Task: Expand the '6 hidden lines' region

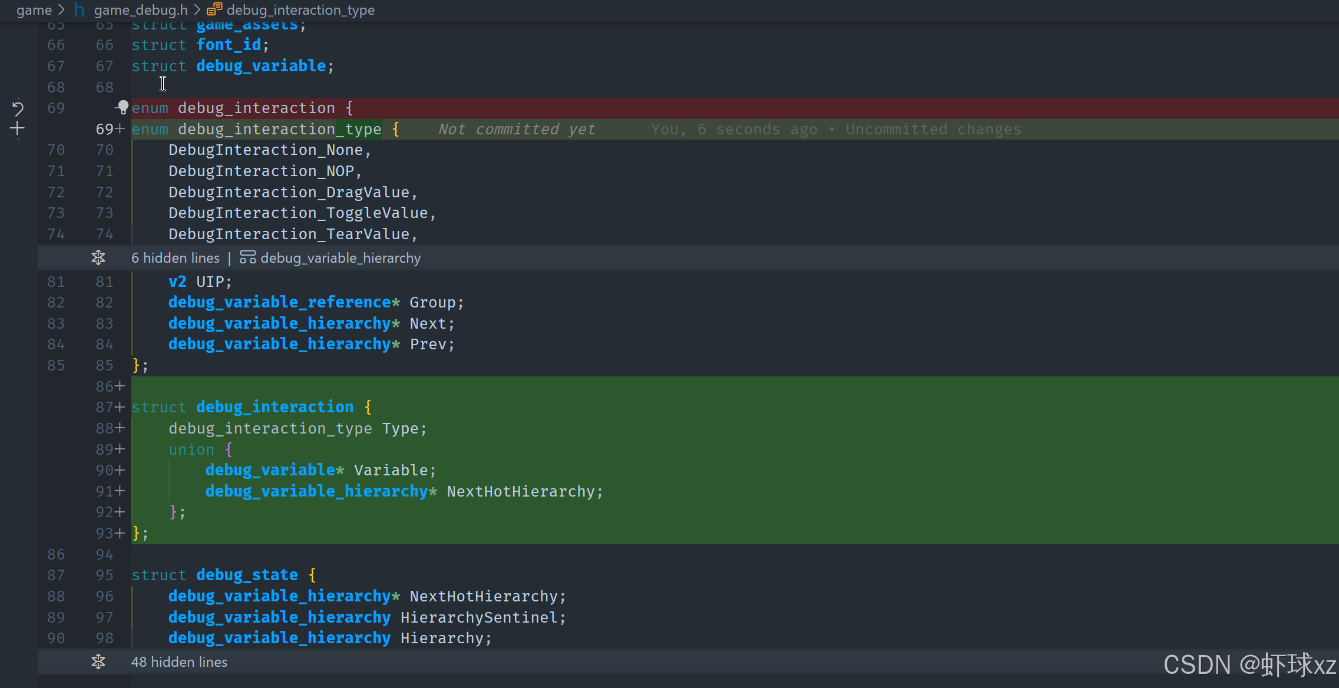Action: pos(176,257)
